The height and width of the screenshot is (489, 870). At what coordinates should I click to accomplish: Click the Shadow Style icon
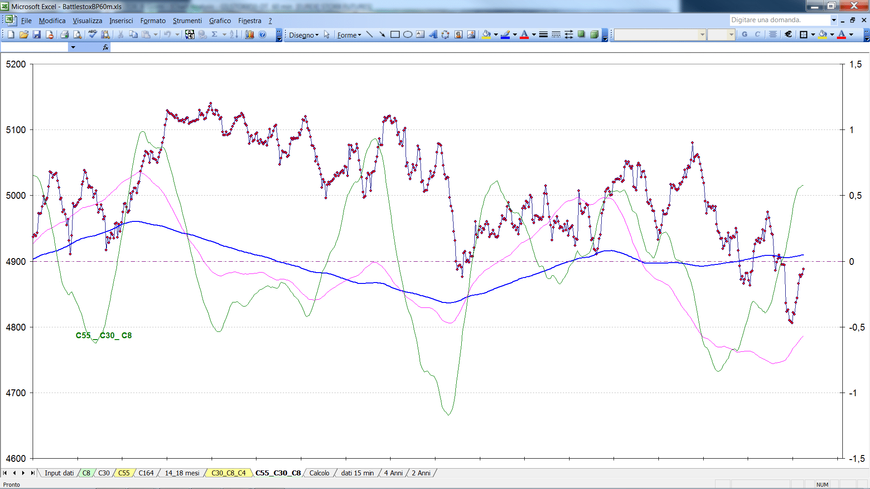pos(581,34)
